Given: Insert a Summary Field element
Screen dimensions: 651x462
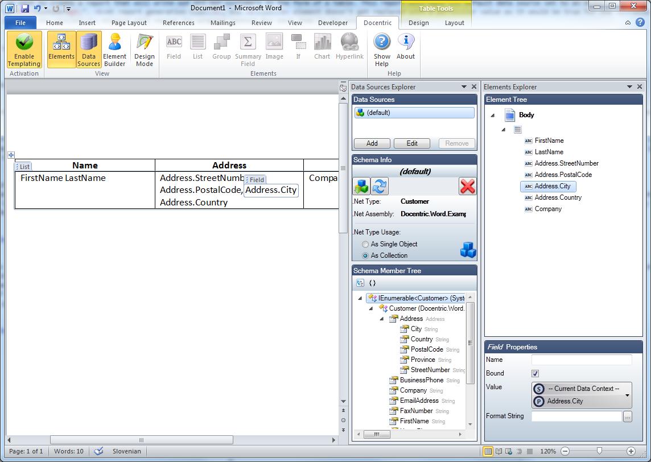Looking at the screenshot, I should point(248,49).
